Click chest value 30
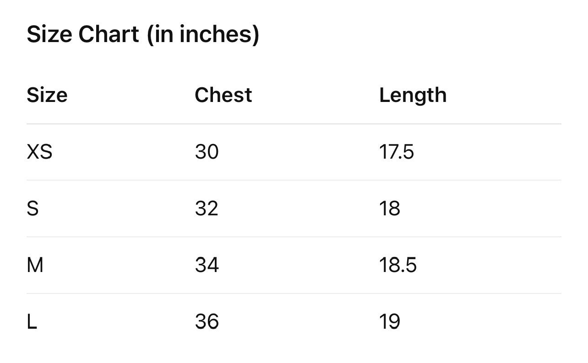 (207, 152)
